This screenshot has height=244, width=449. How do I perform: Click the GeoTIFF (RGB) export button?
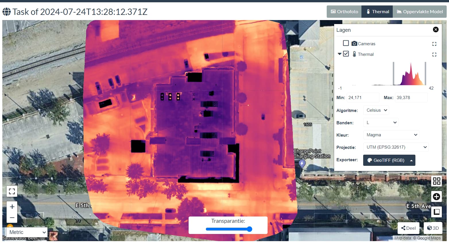389,160
